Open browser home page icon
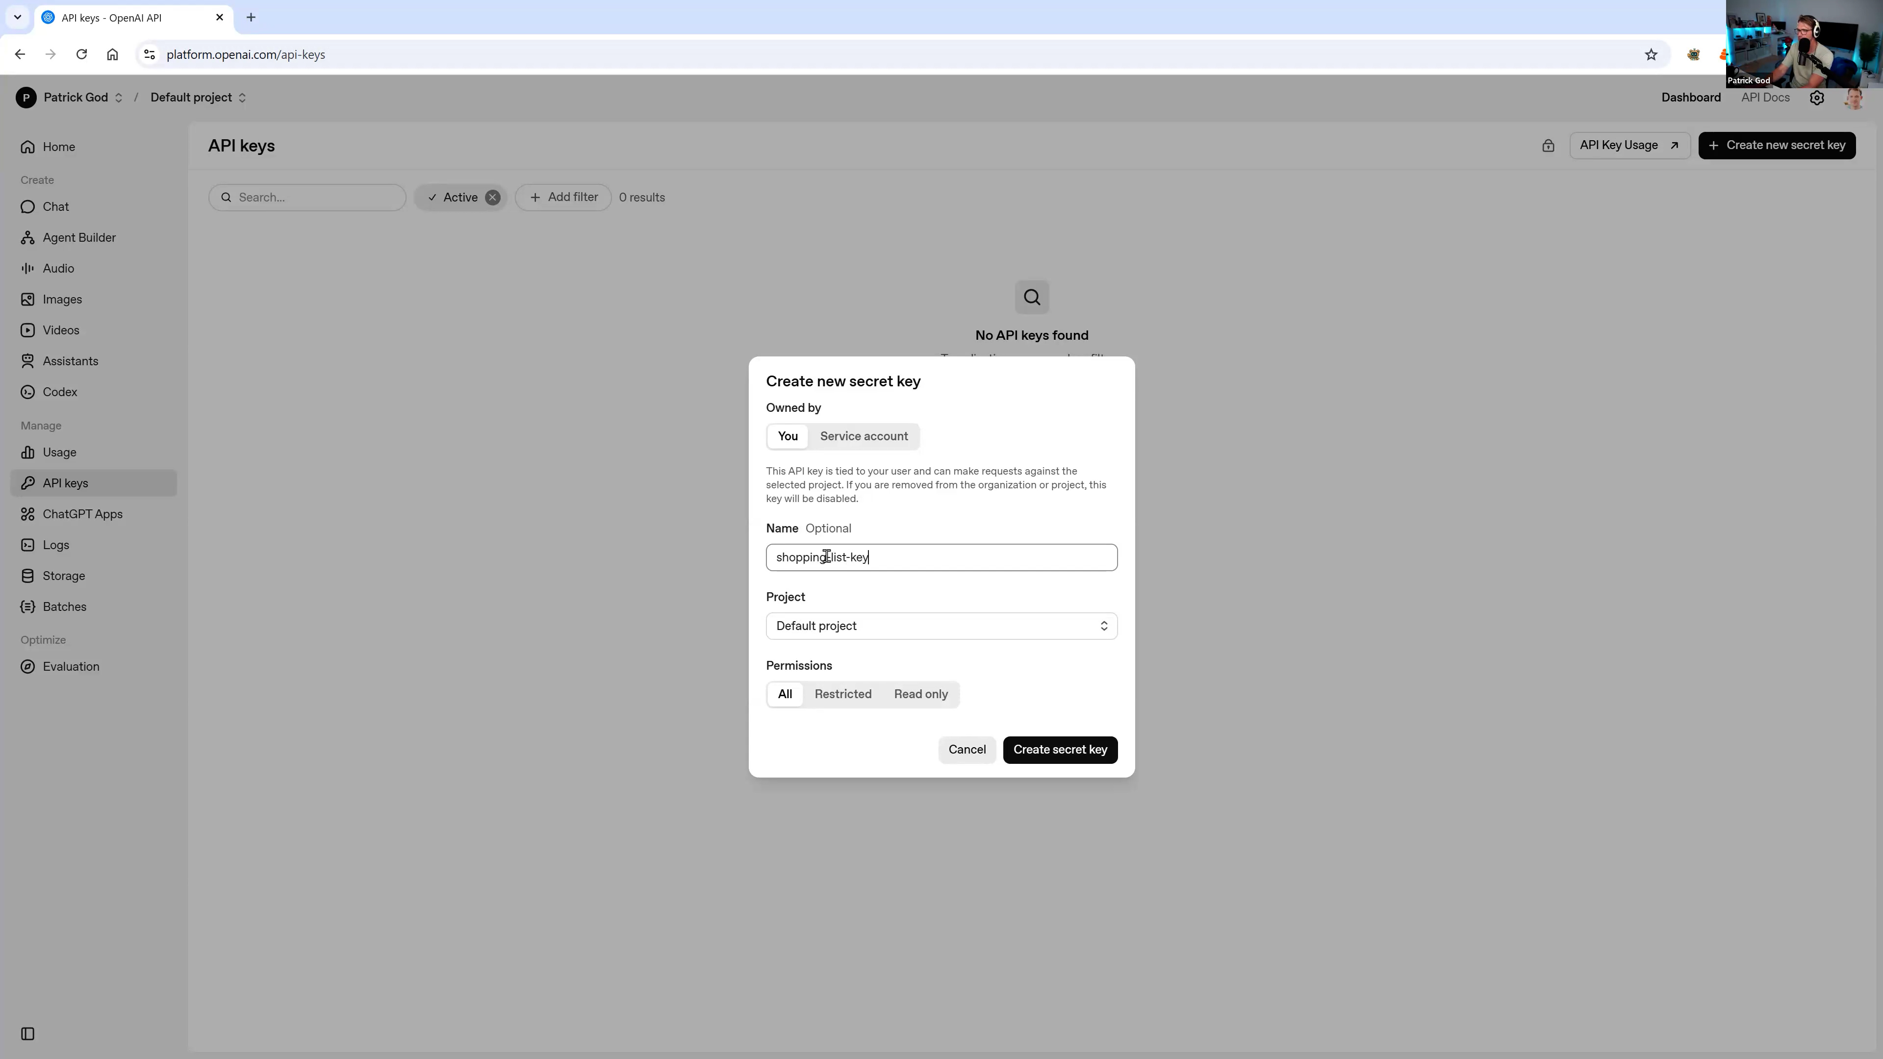Screen dimensions: 1883x1059 pyautogui.click(x=113, y=55)
